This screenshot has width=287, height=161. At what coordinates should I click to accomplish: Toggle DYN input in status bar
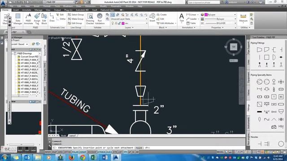click(115, 152)
